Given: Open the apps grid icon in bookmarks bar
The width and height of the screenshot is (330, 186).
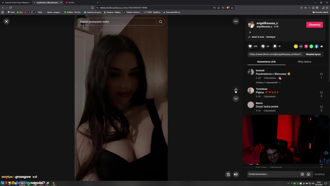Looking at the screenshot, I should (3, 12).
